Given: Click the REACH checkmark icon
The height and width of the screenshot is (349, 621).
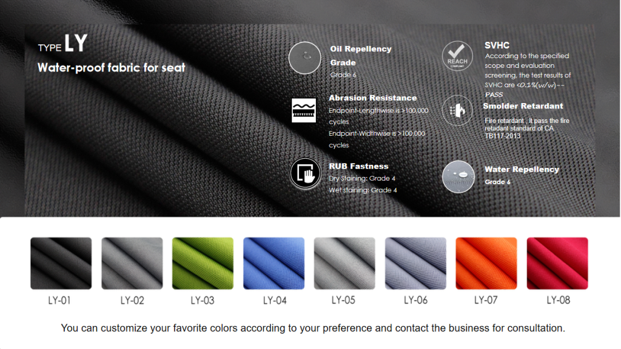Looking at the screenshot, I should click(x=457, y=56).
